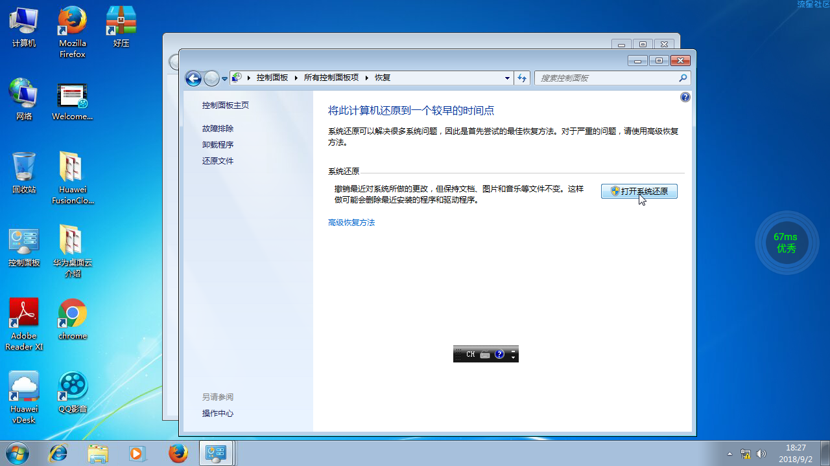830x466 pixels.
Task: Open File Explorer in taskbar
Action: point(98,453)
